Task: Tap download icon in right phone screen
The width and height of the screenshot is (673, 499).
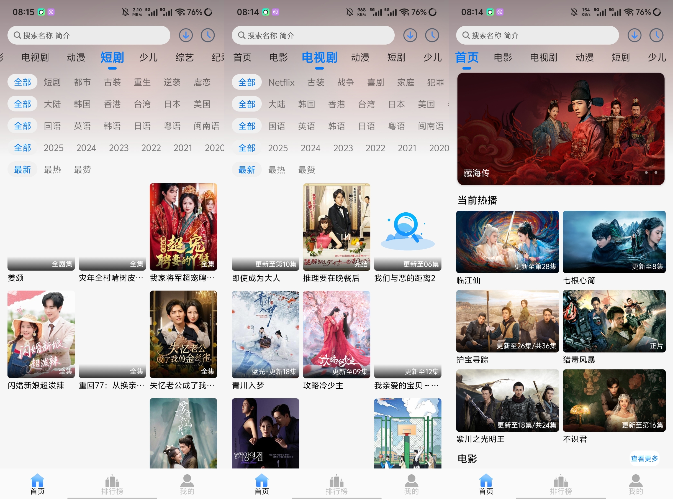Action: 635,35
